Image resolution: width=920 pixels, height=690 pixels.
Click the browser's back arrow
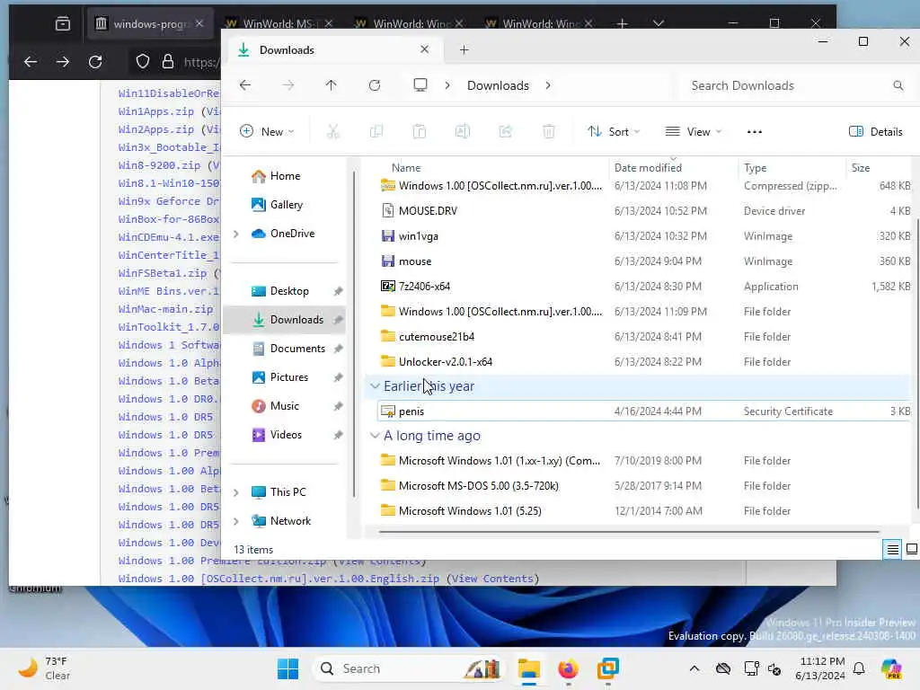click(31, 61)
